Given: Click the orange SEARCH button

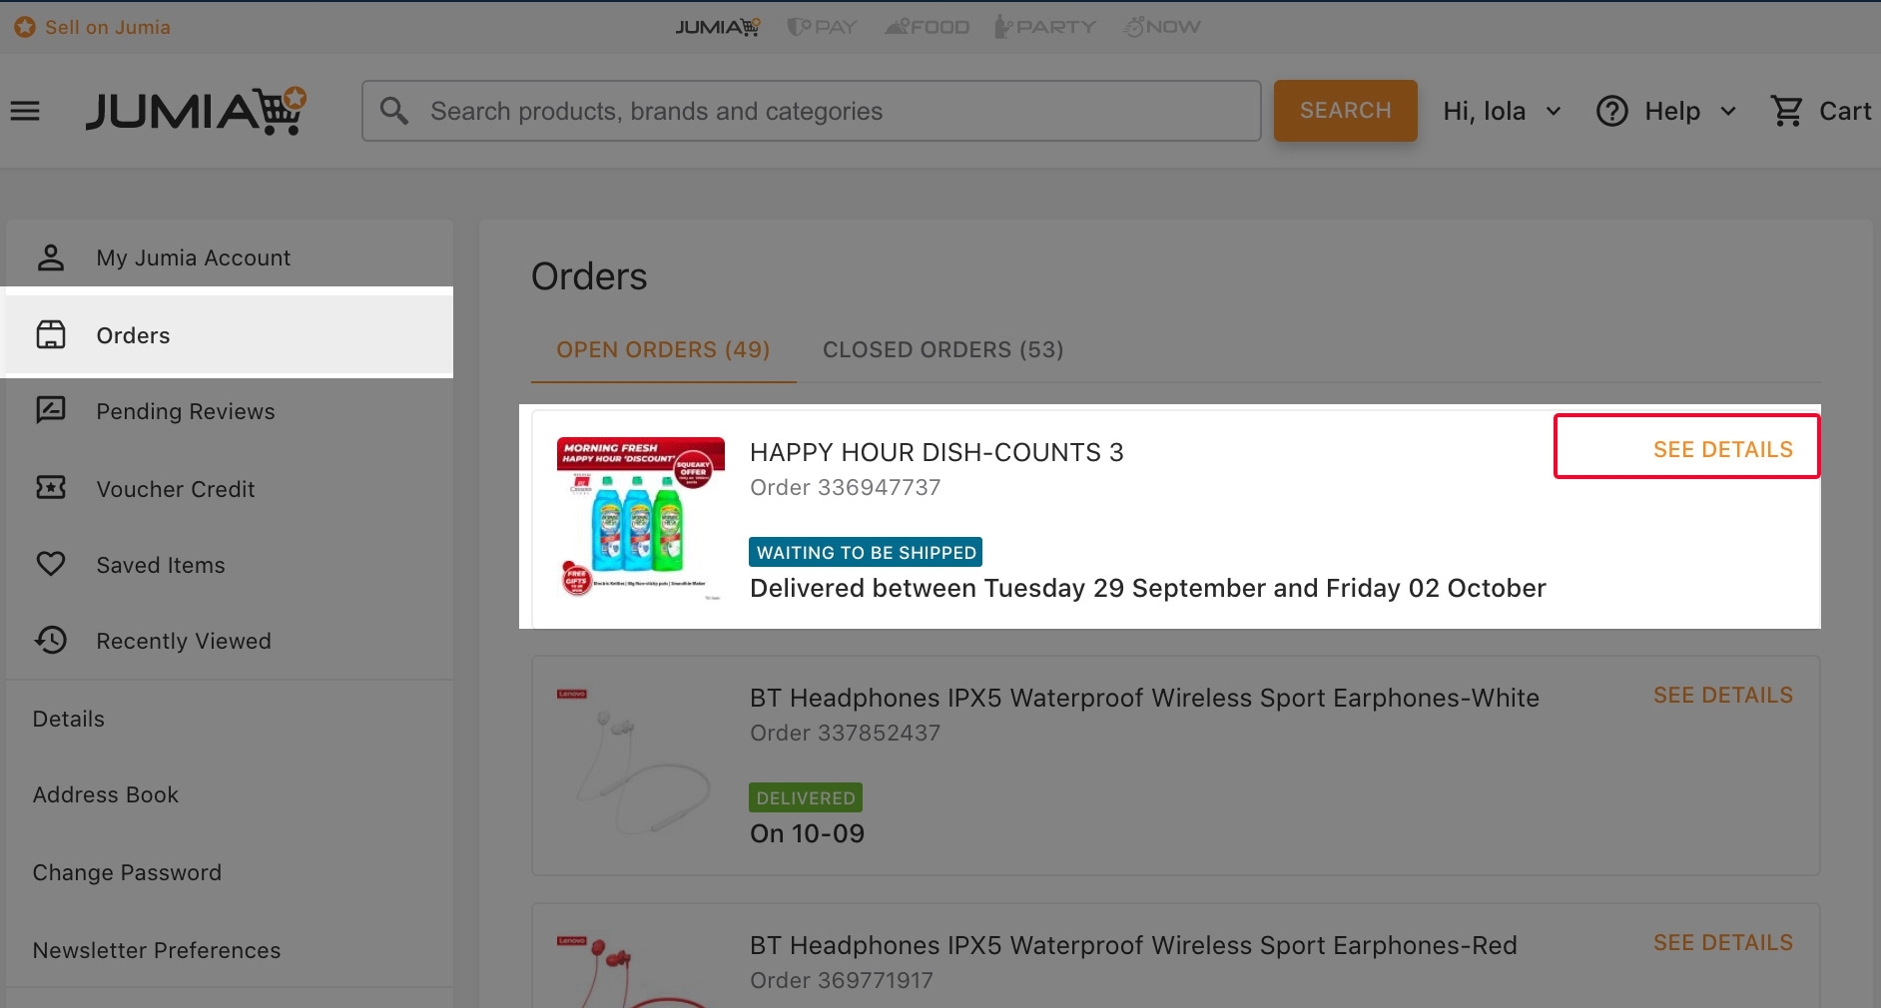Looking at the screenshot, I should coord(1345,111).
